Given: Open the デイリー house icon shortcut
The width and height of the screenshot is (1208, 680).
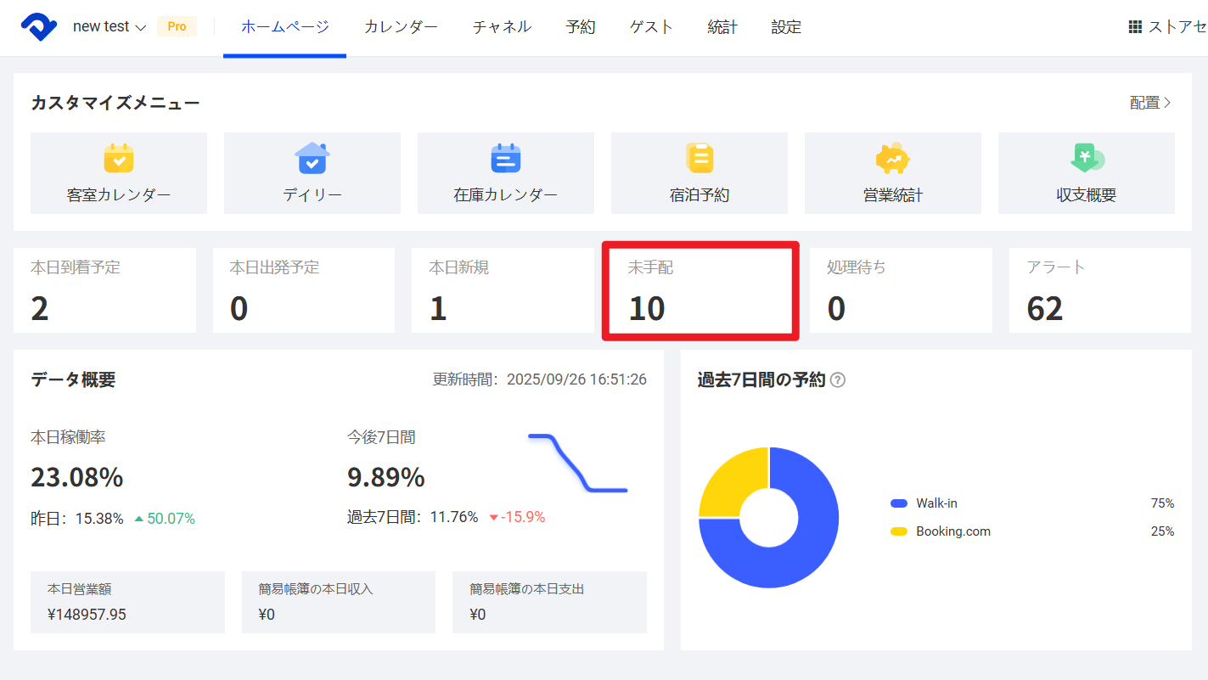Looking at the screenshot, I should tap(312, 158).
